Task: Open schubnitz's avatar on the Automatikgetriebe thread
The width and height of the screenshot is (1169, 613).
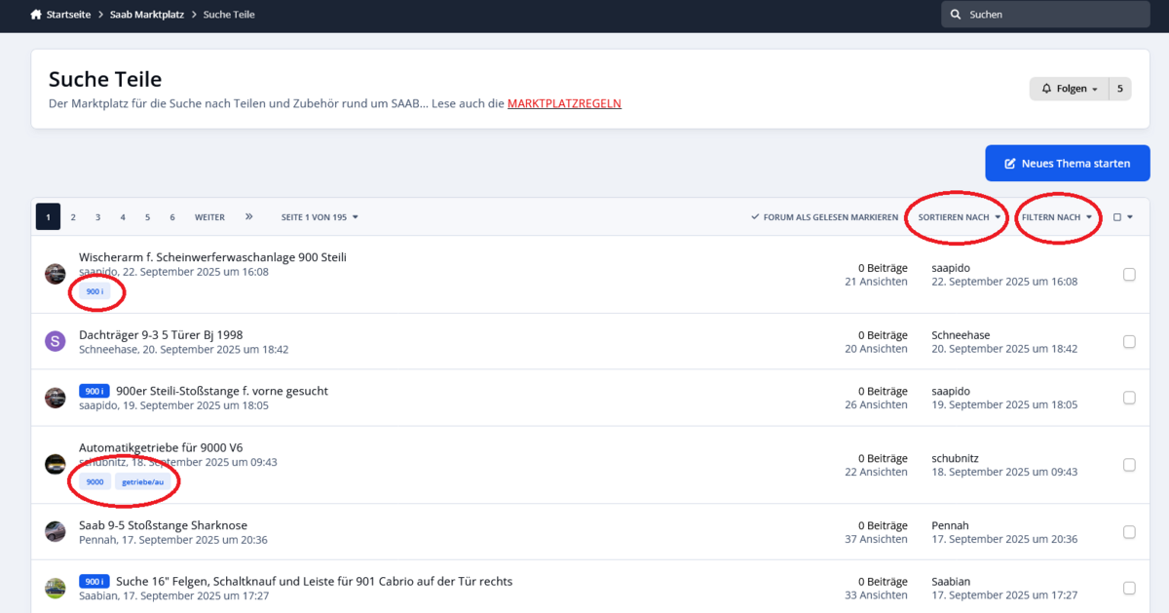Action: click(x=56, y=464)
